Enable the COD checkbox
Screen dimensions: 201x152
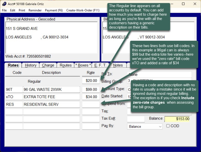168,126
